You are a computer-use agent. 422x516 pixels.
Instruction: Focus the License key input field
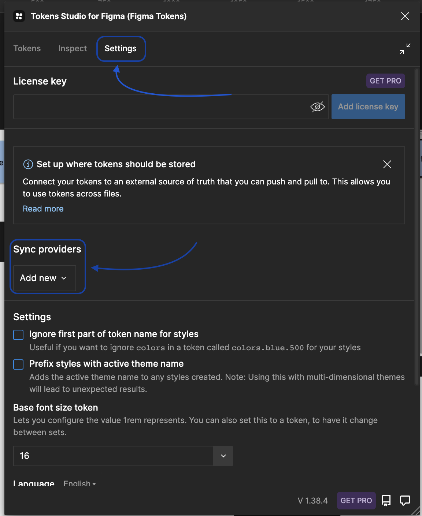pos(171,107)
